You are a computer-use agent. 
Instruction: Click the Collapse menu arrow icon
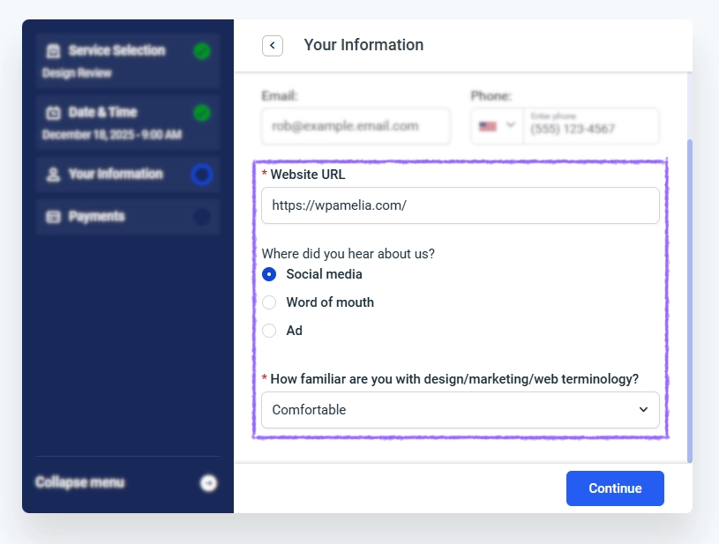pyautogui.click(x=208, y=482)
